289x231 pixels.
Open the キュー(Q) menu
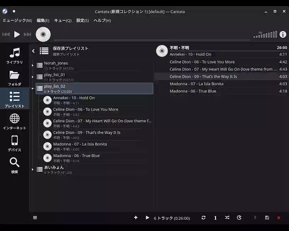click(63, 21)
